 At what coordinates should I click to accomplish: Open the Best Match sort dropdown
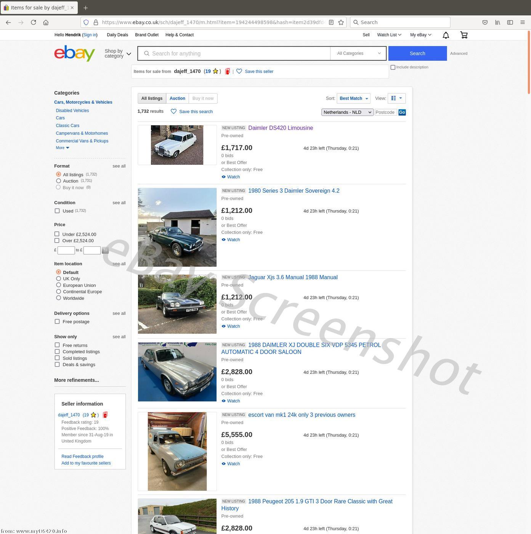tap(353, 98)
